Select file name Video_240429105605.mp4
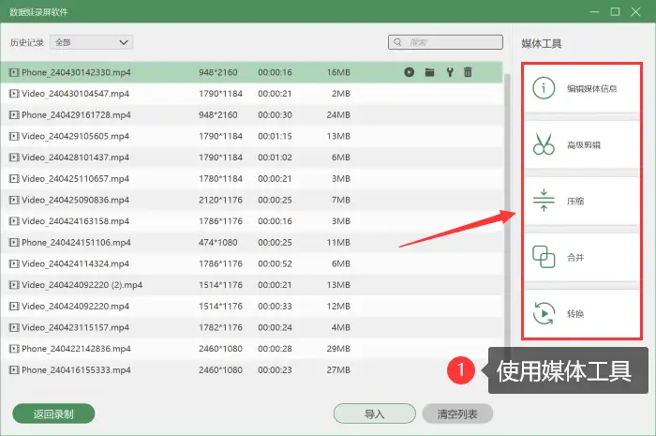 [x=75, y=136]
